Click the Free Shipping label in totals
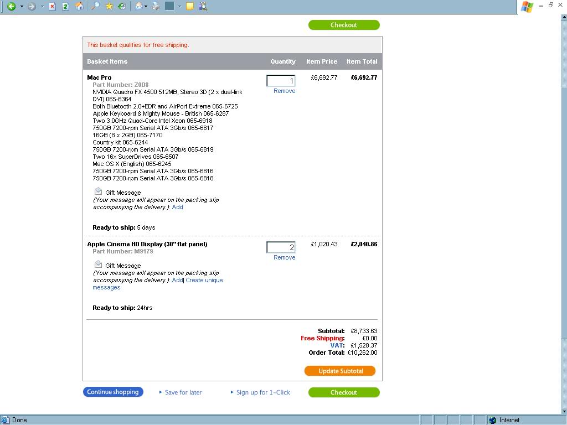Screen dimensions: 567x425 coord(323,338)
